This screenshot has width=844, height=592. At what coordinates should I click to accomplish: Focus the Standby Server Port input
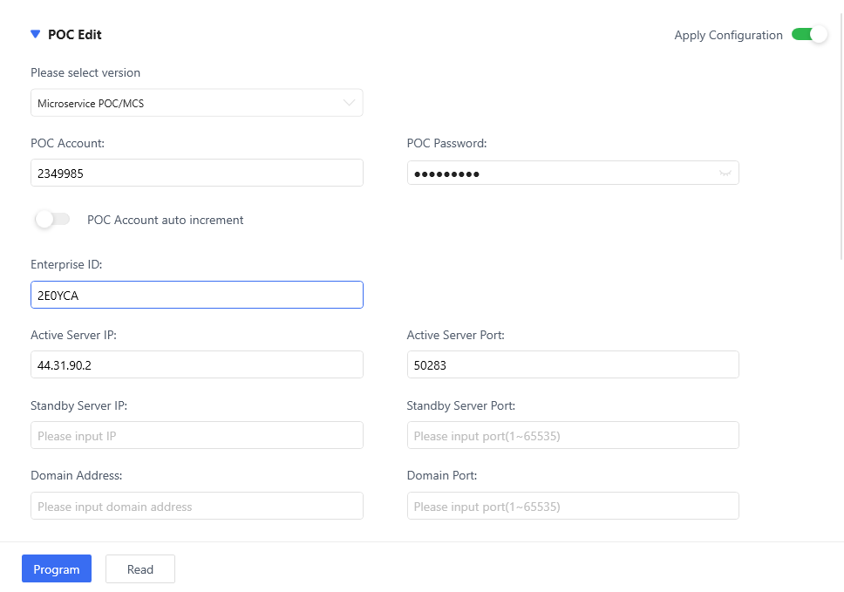572,436
